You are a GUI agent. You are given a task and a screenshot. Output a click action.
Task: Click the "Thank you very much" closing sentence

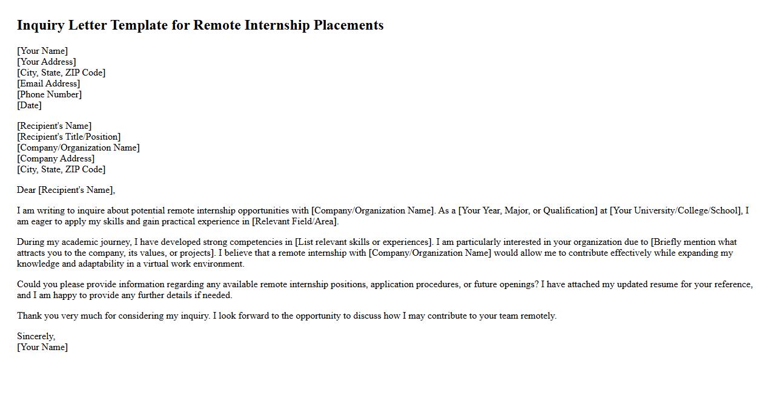tap(286, 316)
